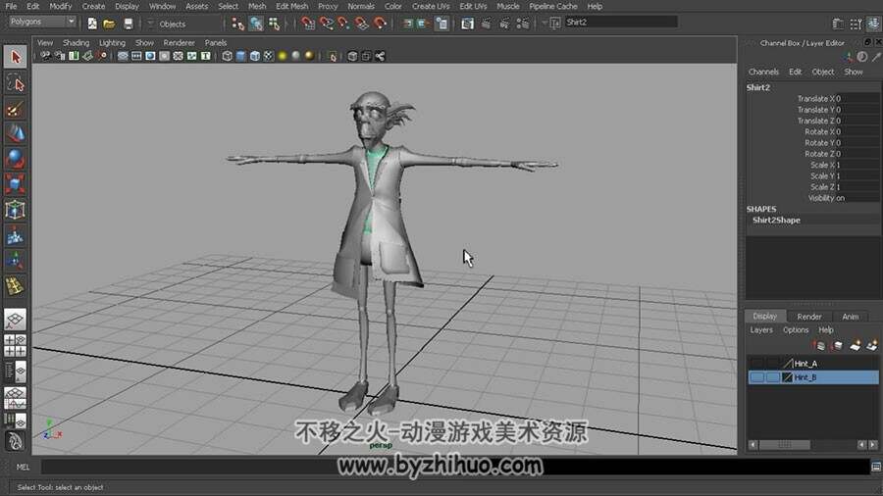Toggle visibility box of Hint_B layer
This screenshot has width=883, height=496.
click(x=756, y=377)
